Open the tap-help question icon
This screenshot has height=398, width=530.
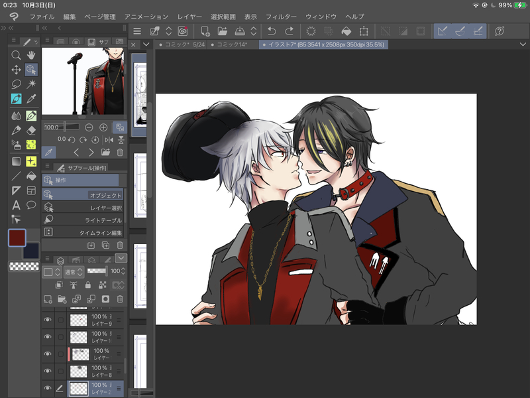[500, 31]
